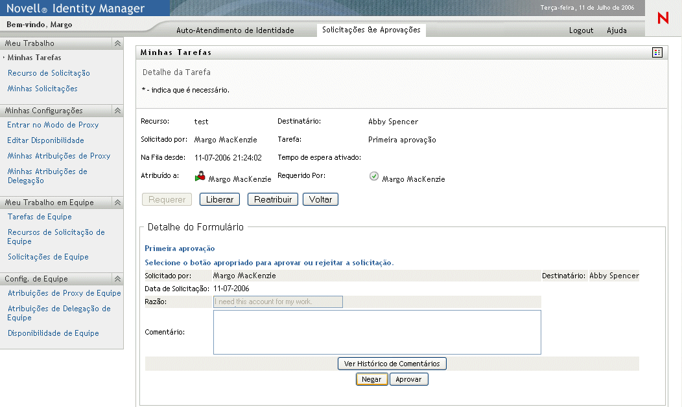Click the Reatribuir button
Screen dimensions: 682x407
272,199
